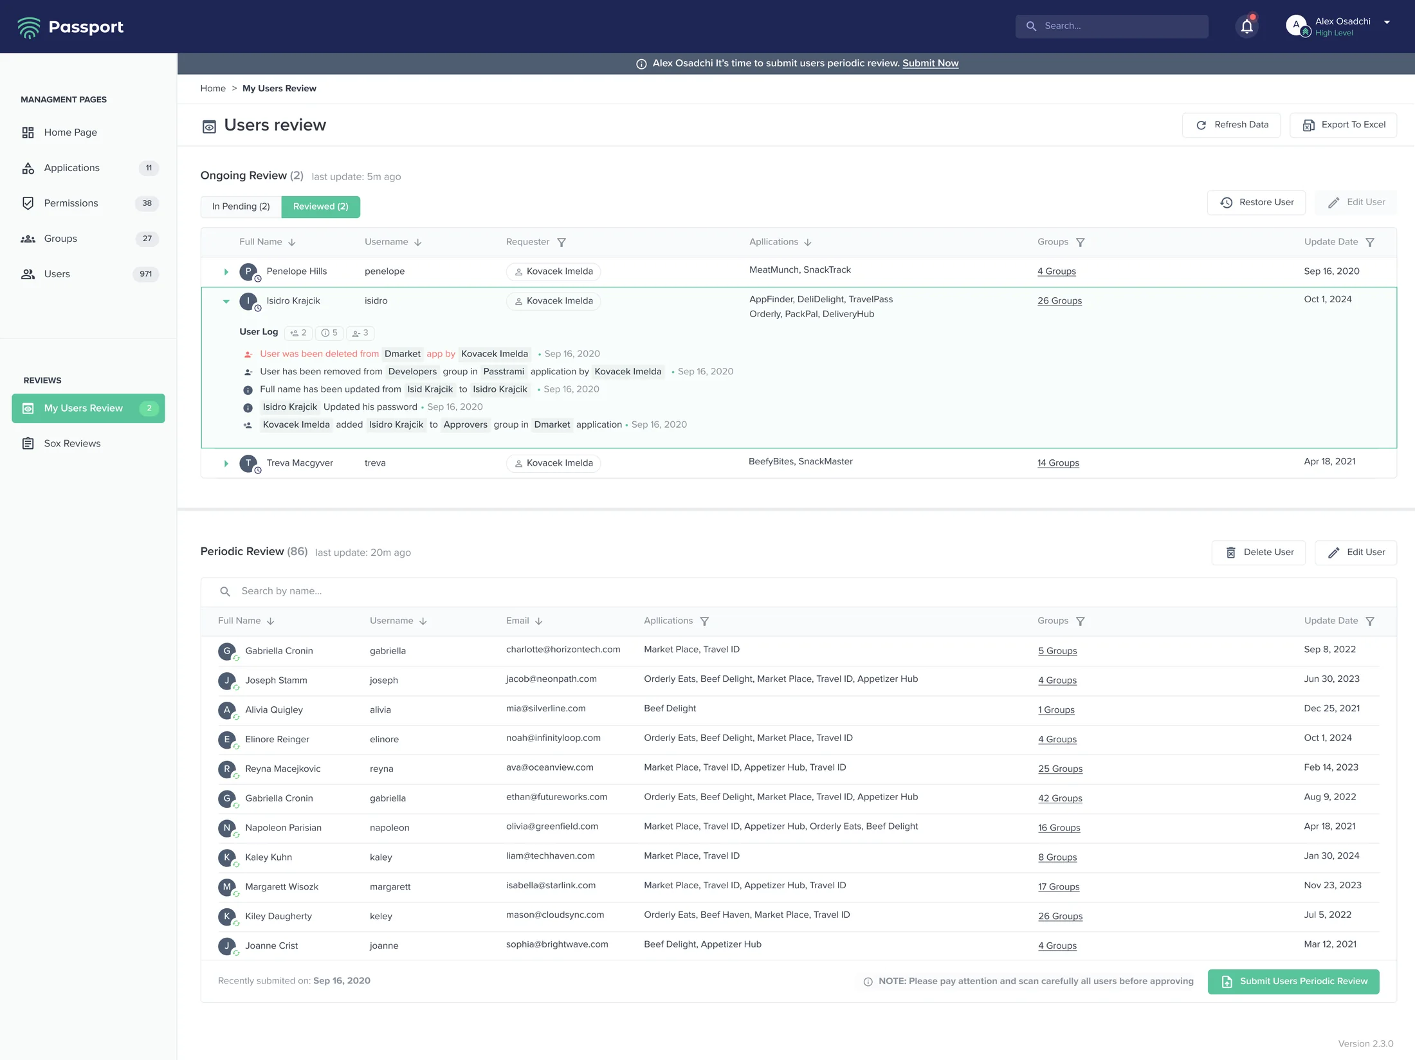Switch to the In Pending (2) tab
The height and width of the screenshot is (1060, 1415).
(241, 206)
